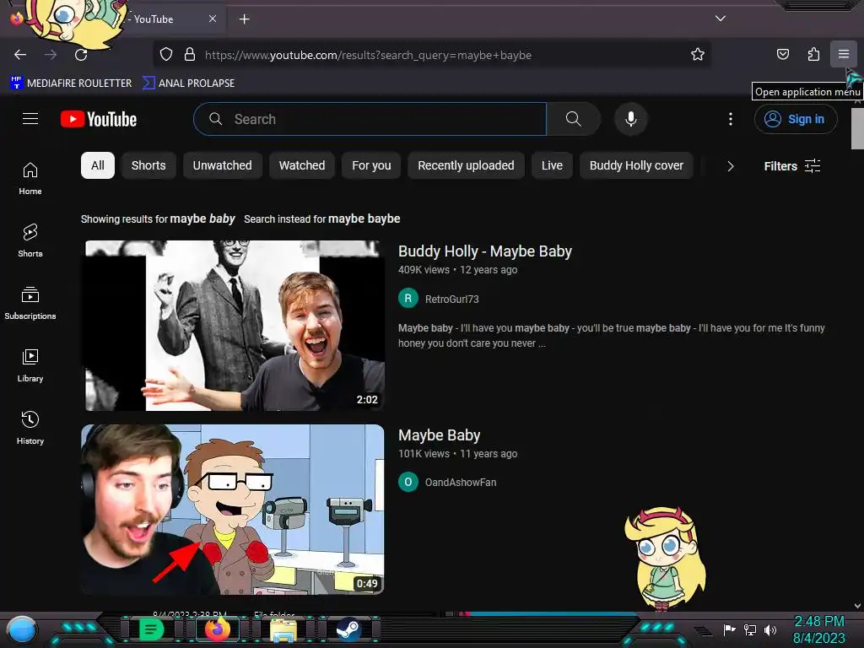This screenshot has width=864, height=648.
Task: Go back to the previous page
Action: (x=20, y=55)
